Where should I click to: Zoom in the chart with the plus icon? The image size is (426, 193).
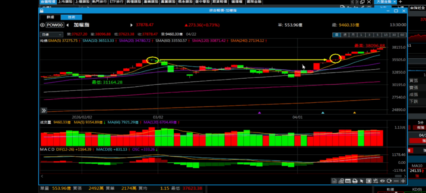pyautogui.click(x=403, y=181)
